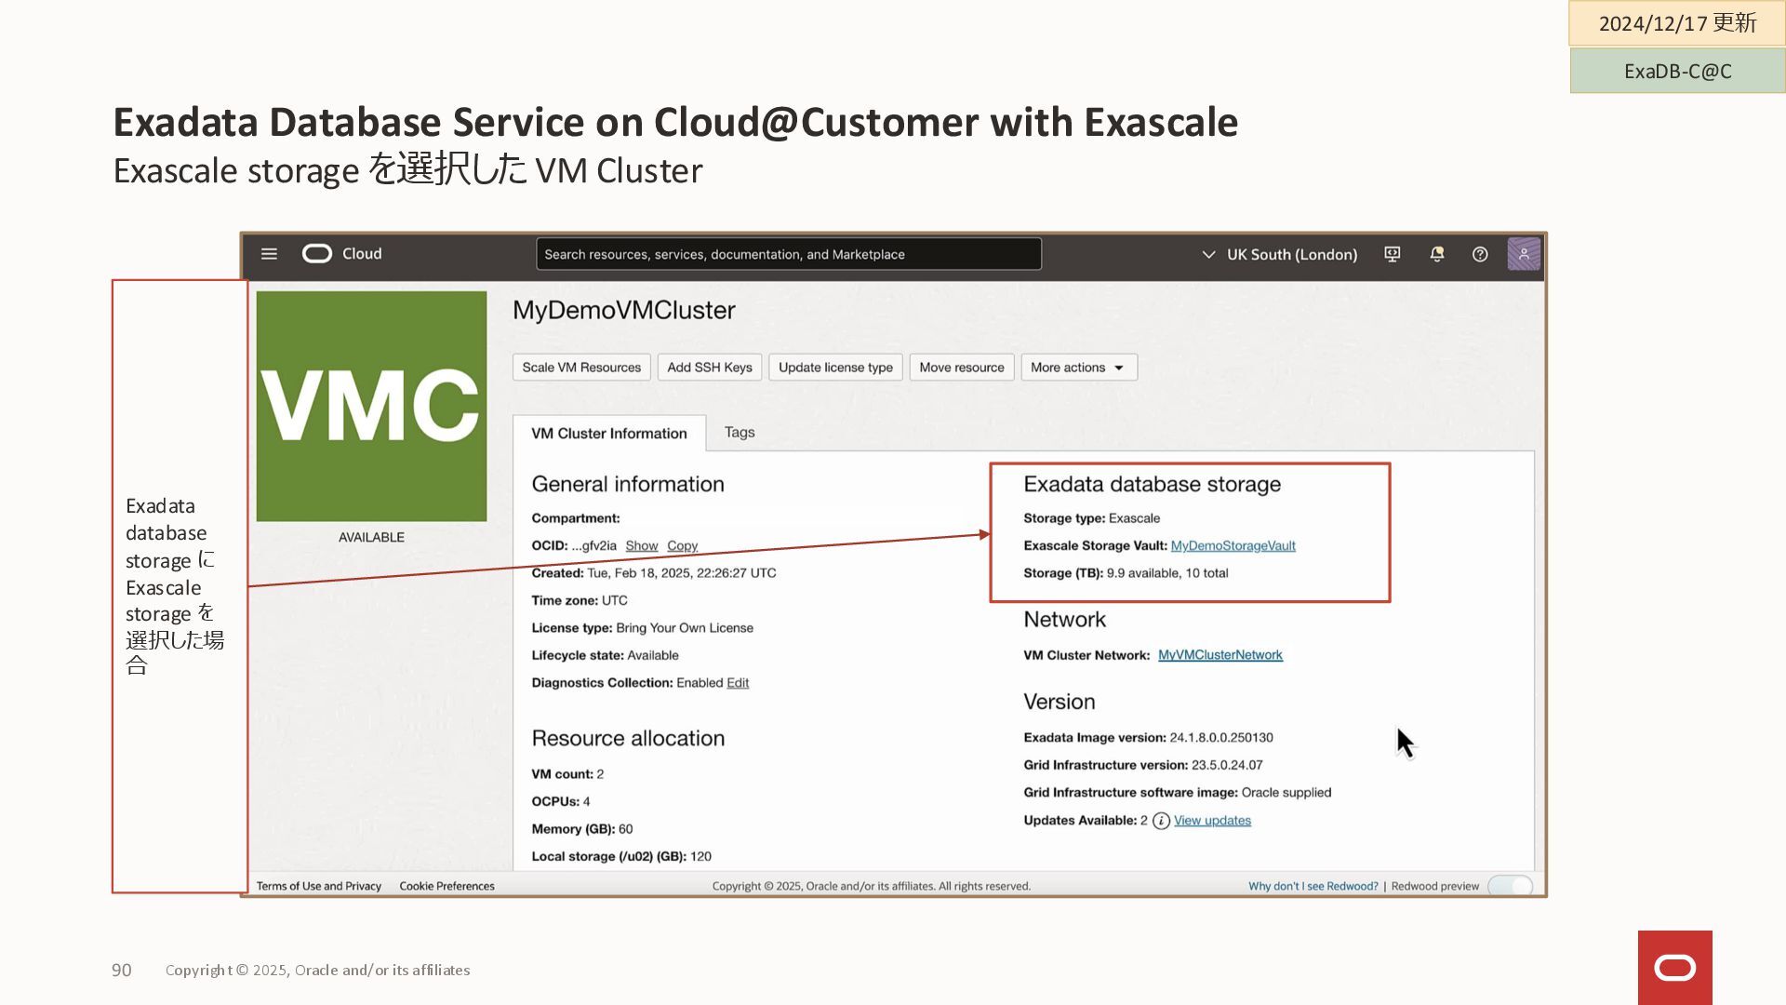Image resolution: width=1786 pixels, height=1005 pixels.
Task: Click Local storage (/u02) (GB): 120
Action: click(x=621, y=856)
